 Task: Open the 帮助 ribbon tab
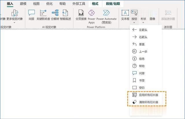[62, 4]
